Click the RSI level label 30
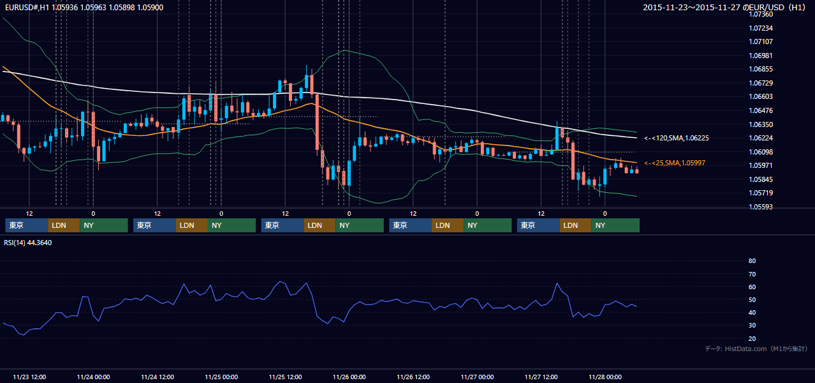Viewport: 815px width, 383px height. pos(752,325)
